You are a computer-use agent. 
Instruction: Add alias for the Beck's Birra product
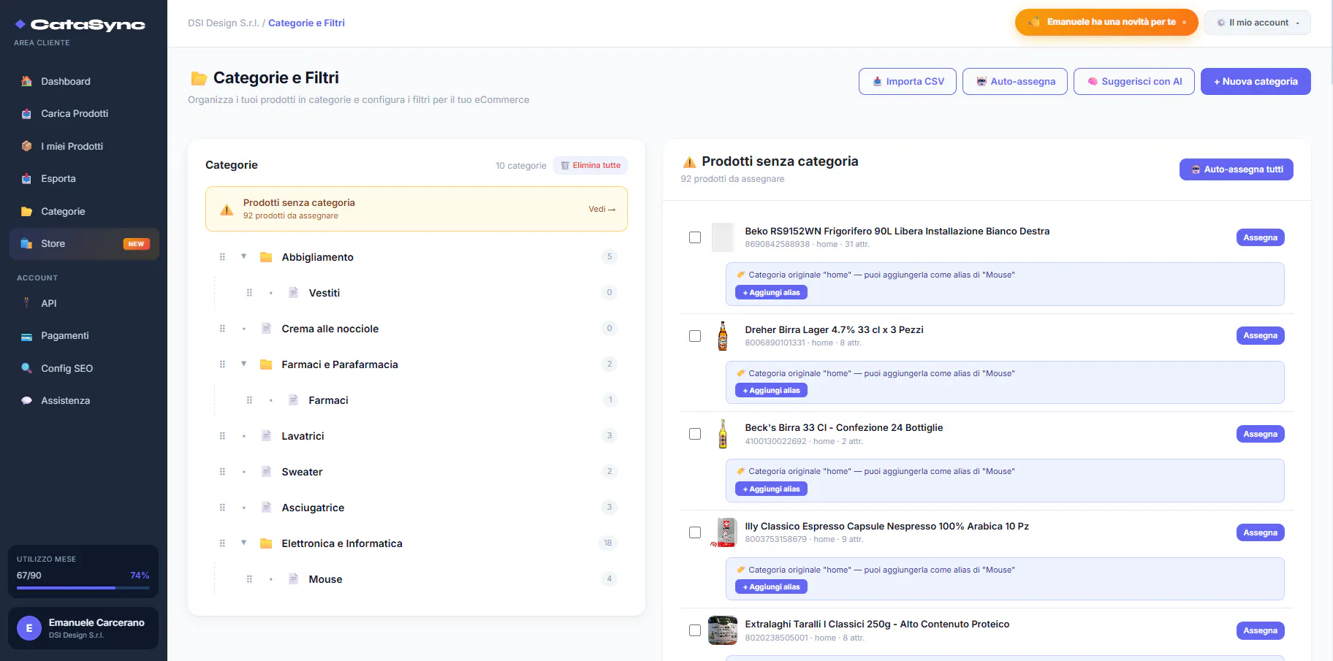pyautogui.click(x=771, y=489)
